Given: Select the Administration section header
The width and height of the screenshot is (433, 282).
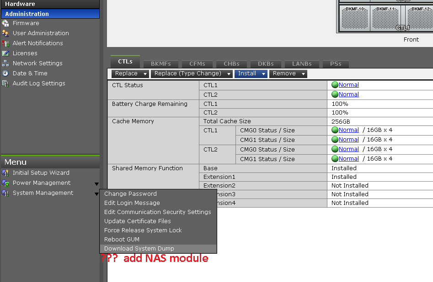Looking at the screenshot, I should click(x=50, y=14).
